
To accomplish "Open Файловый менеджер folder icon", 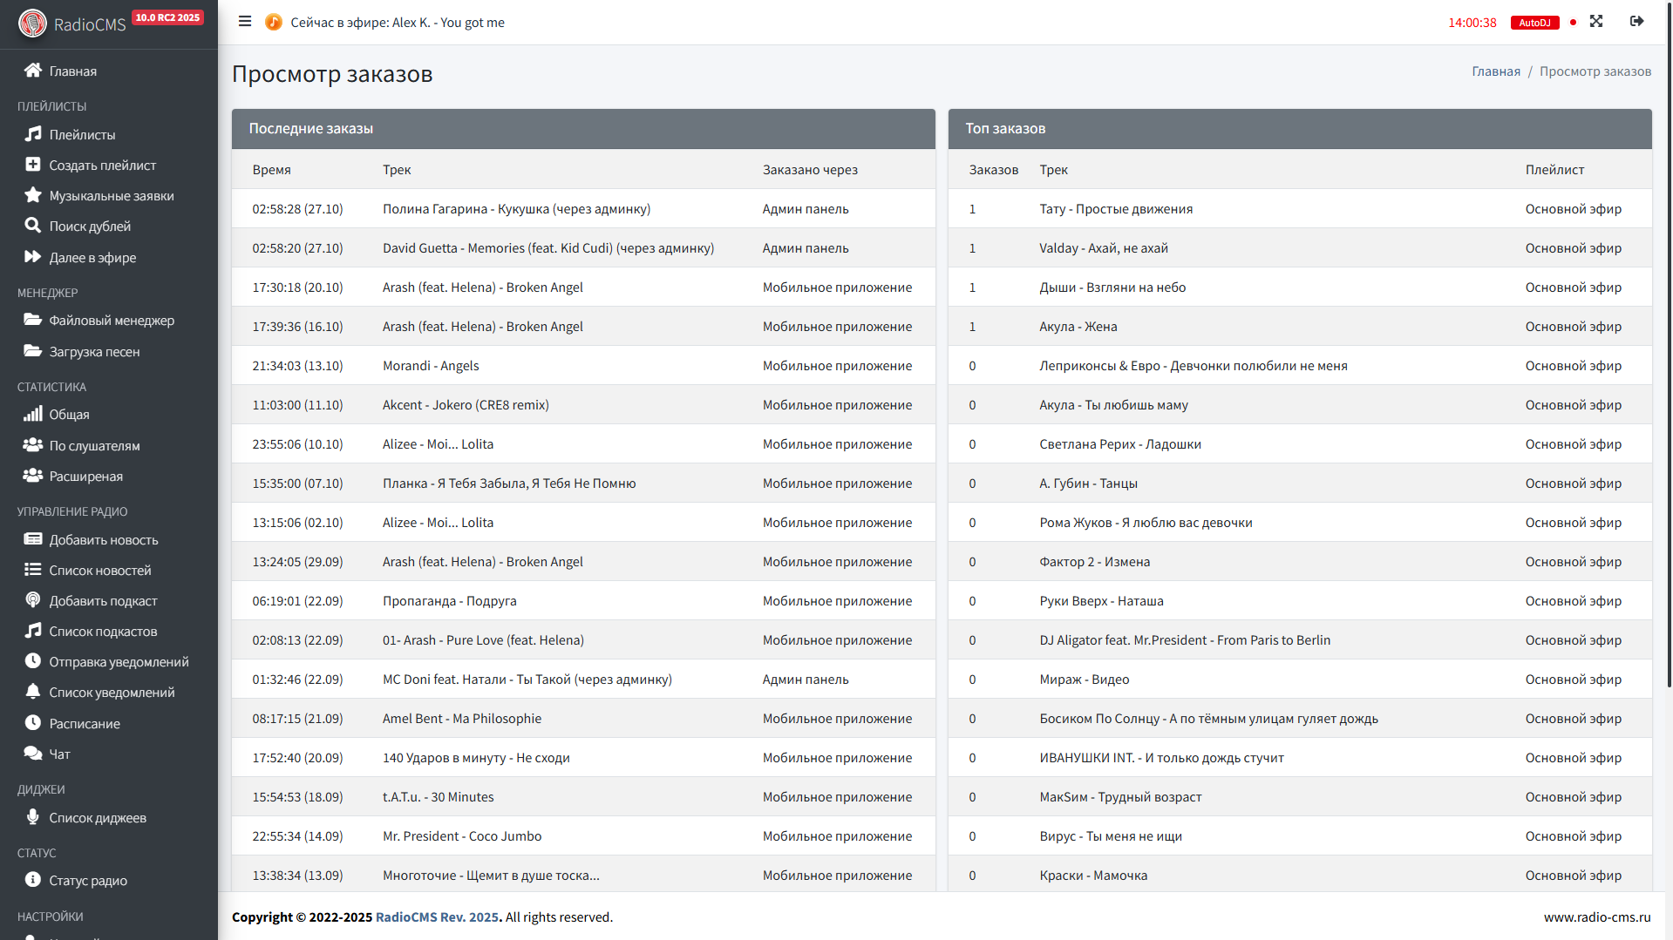I will pyautogui.click(x=33, y=320).
